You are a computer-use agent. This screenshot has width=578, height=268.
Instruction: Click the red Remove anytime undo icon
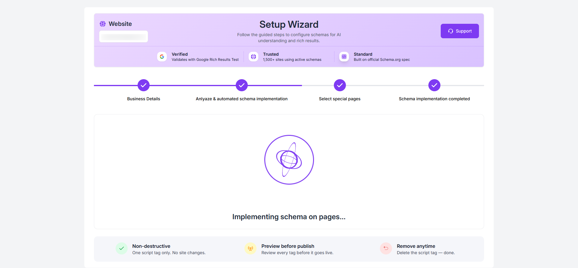click(x=386, y=248)
